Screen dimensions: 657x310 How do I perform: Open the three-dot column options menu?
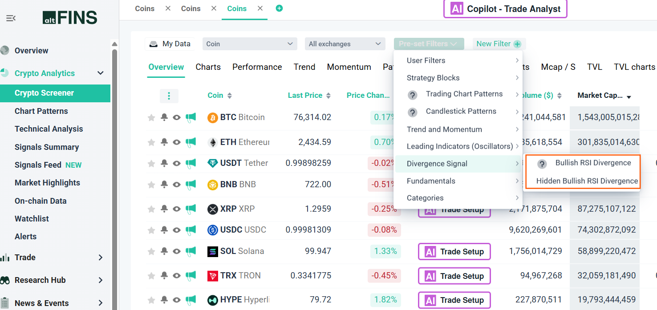point(169,96)
